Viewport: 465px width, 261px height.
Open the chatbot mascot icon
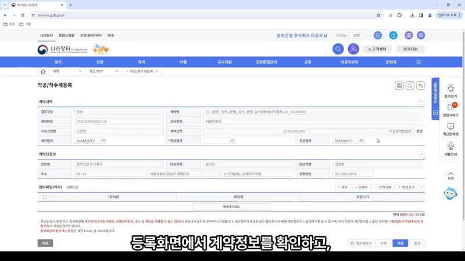[x=450, y=193]
